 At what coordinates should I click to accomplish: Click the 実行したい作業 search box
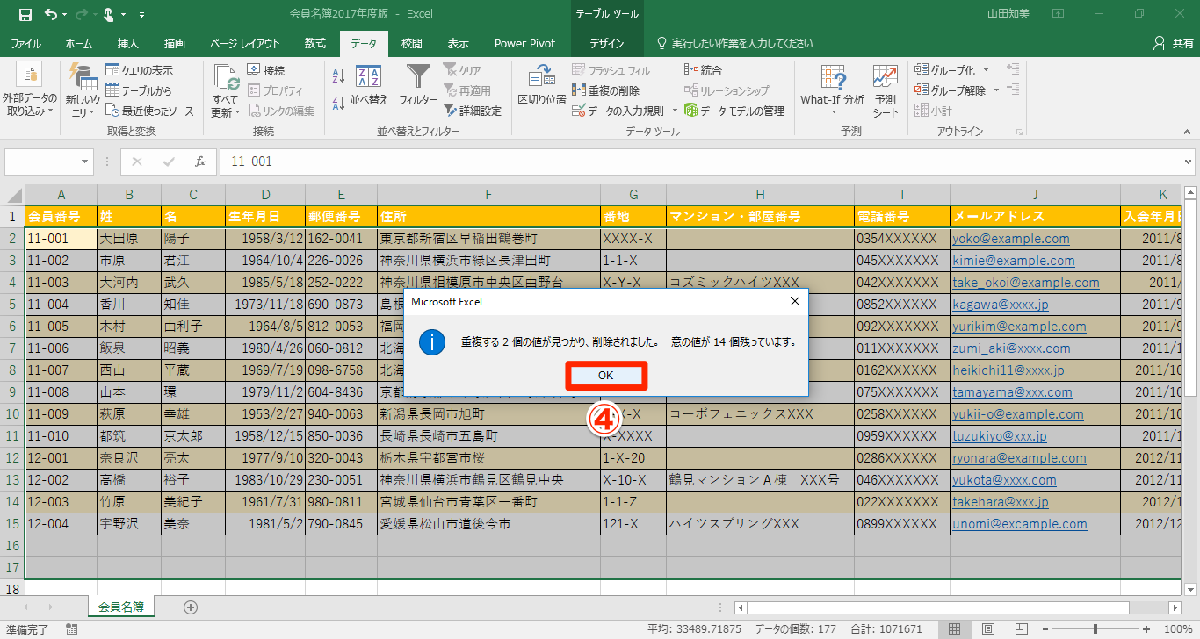point(734,43)
